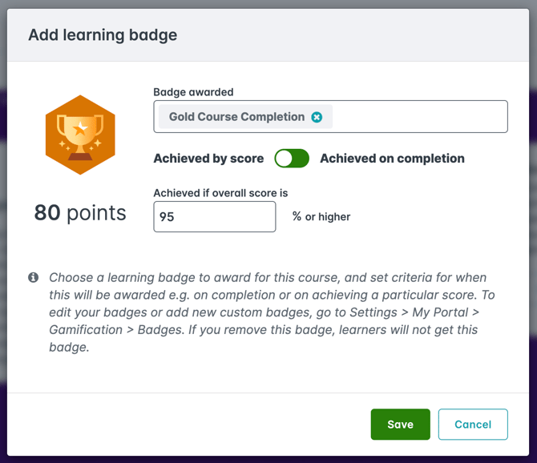
Task: Focus the overall score field showing 95
Action: click(x=215, y=217)
